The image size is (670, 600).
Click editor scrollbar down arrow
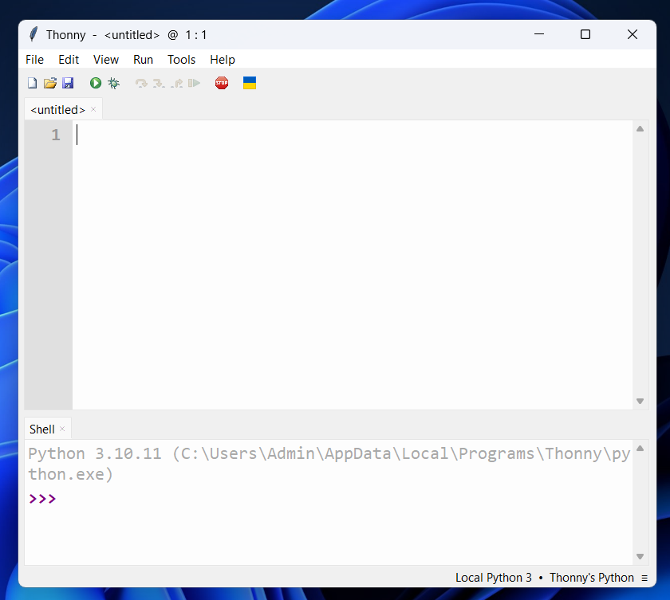pyautogui.click(x=640, y=401)
